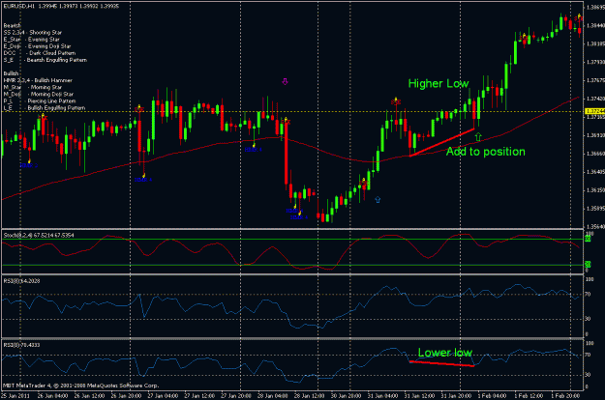Click the 1 Feb 04:00 time label

492,396
